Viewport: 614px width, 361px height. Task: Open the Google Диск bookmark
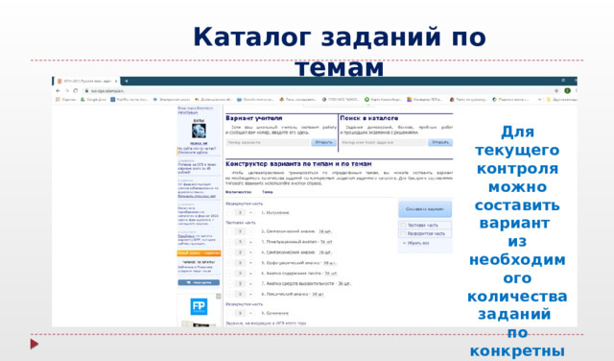click(x=93, y=100)
